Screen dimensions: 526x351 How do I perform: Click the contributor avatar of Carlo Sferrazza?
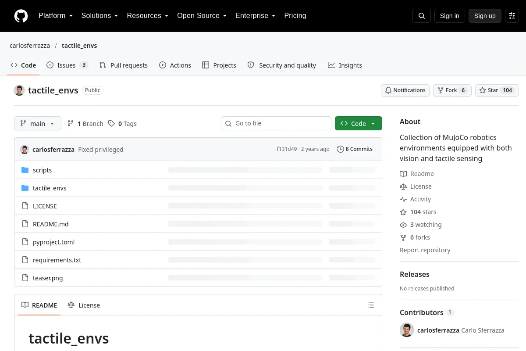[407, 330]
